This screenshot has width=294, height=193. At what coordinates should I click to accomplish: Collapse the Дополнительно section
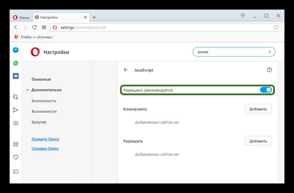click(x=46, y=90)
